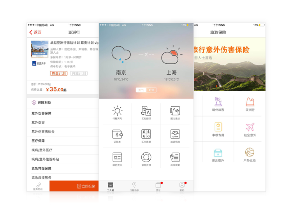Choose the 尊贵计划 plan option
292x214 pixels.
(59, 74)
